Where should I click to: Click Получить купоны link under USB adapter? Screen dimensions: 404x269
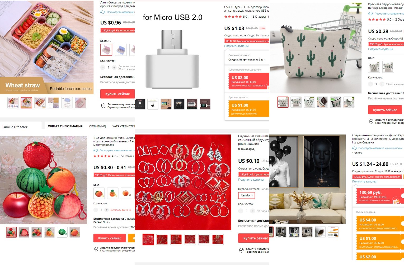pos(236,46)
